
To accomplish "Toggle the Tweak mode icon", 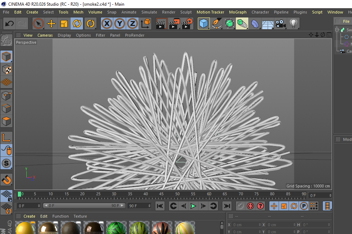I will [6, 150].
